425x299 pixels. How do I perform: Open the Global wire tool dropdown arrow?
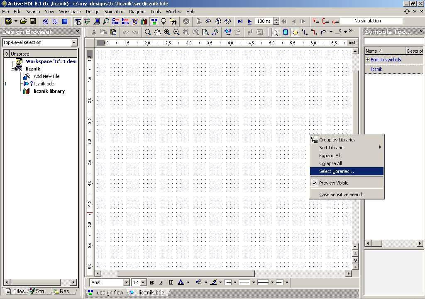click(346, 32)
